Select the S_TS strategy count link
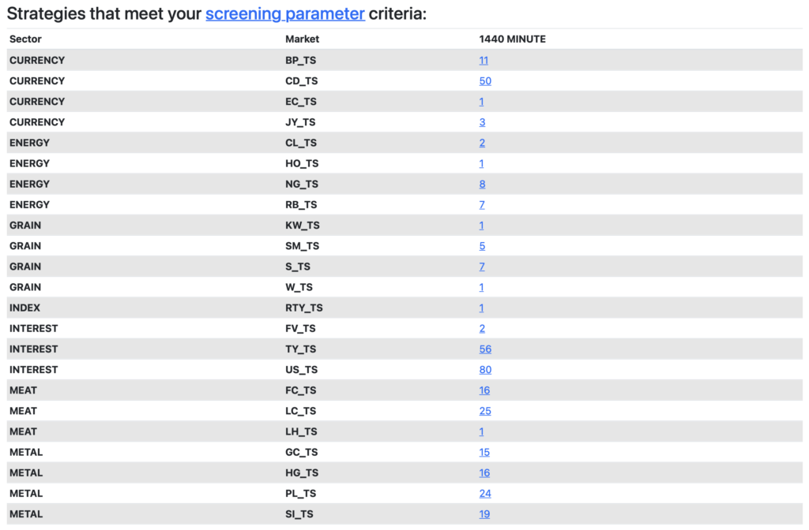 482,267
